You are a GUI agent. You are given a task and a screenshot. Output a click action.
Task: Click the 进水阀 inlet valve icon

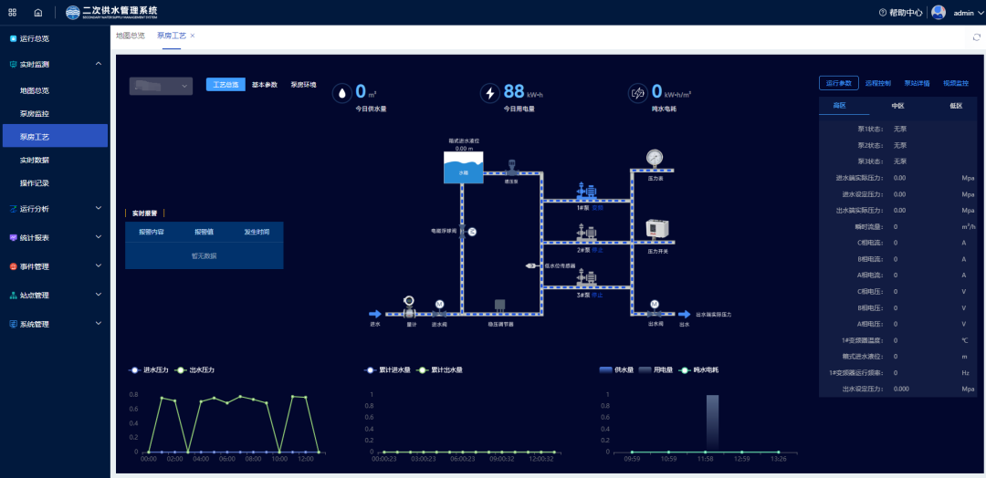pos(439,308)
